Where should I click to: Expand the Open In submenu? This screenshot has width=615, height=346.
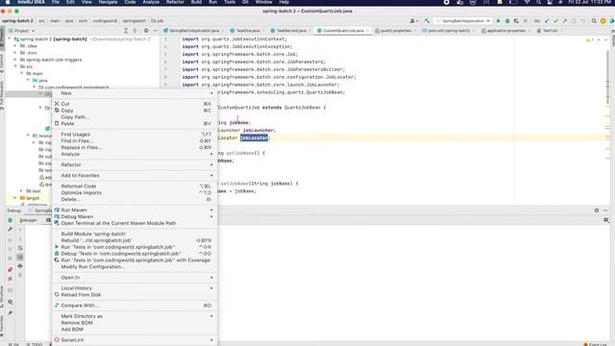click(x=135, y=278)
